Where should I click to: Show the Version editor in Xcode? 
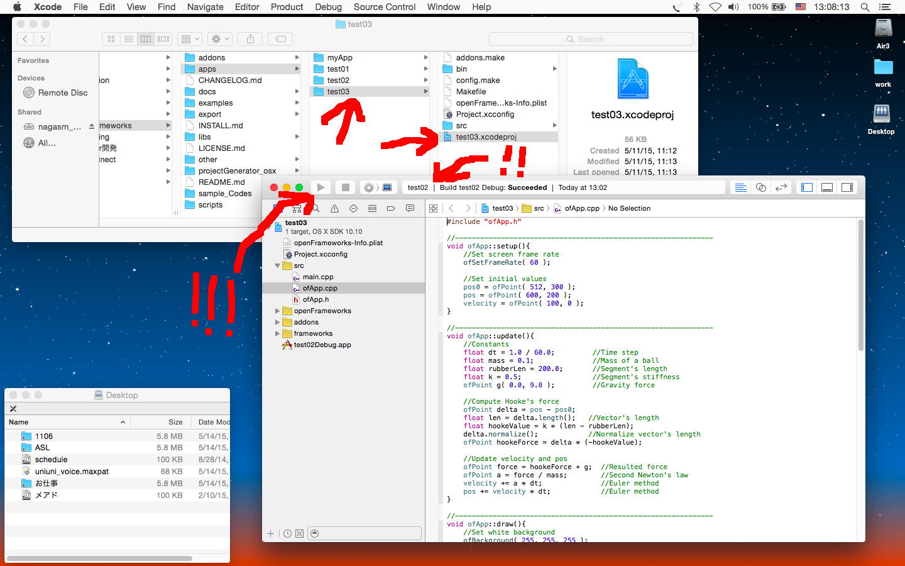tap(781, 187)
